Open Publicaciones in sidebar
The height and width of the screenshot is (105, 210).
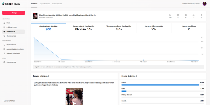[13, 27]
